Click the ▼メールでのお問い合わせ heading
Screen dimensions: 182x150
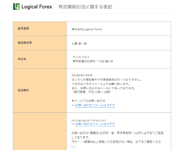(89, 101)
